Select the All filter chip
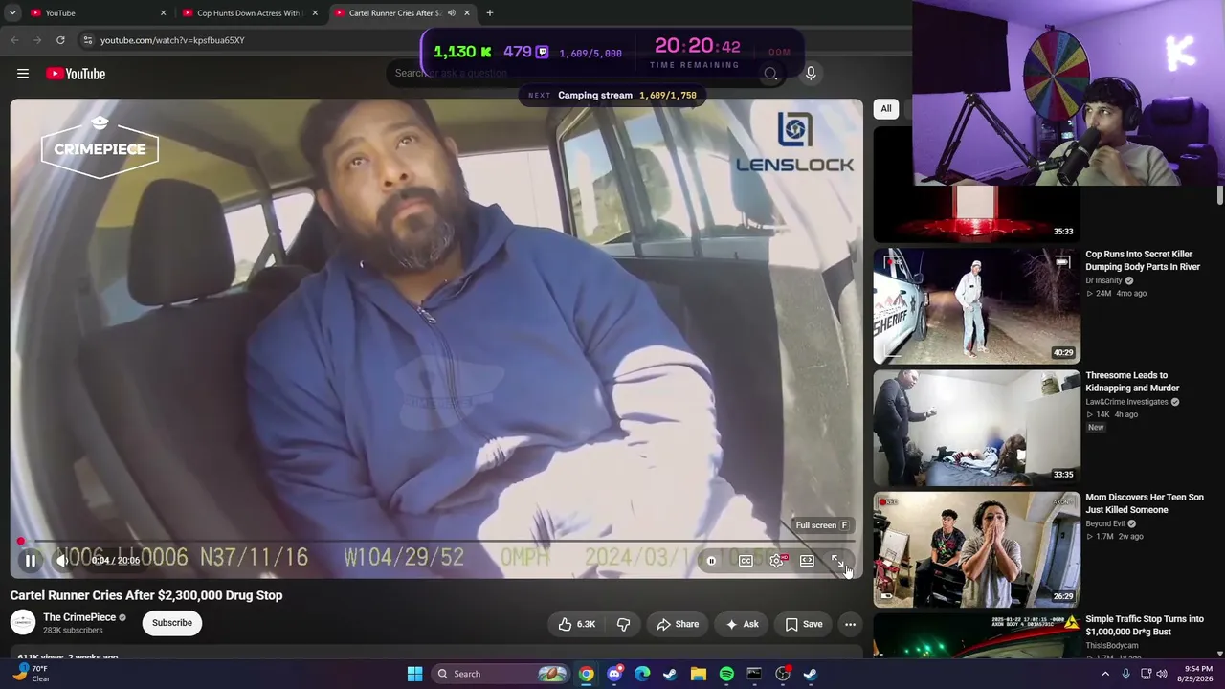This screenshot has width=1225, height=689. click(886, 109)
